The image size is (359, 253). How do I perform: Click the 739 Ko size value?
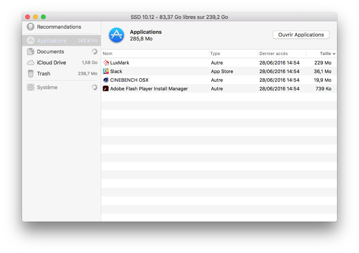coord(323,89)
